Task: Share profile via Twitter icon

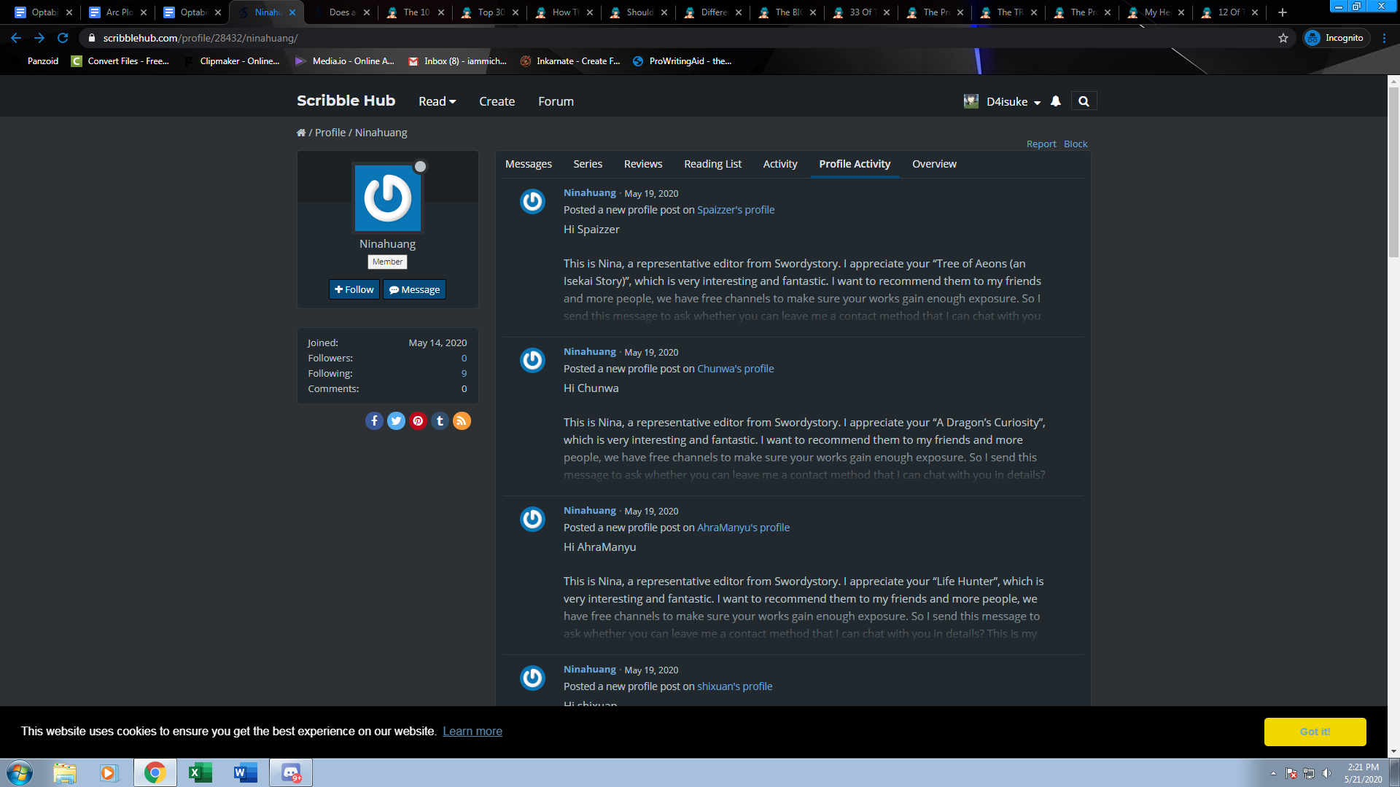Action: coord(396,421)
